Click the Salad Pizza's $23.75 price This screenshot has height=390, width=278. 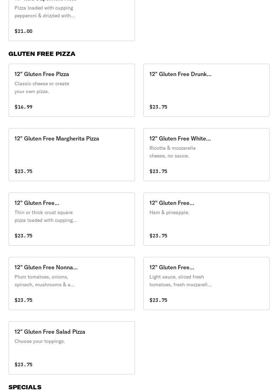(x=23, y=365)
